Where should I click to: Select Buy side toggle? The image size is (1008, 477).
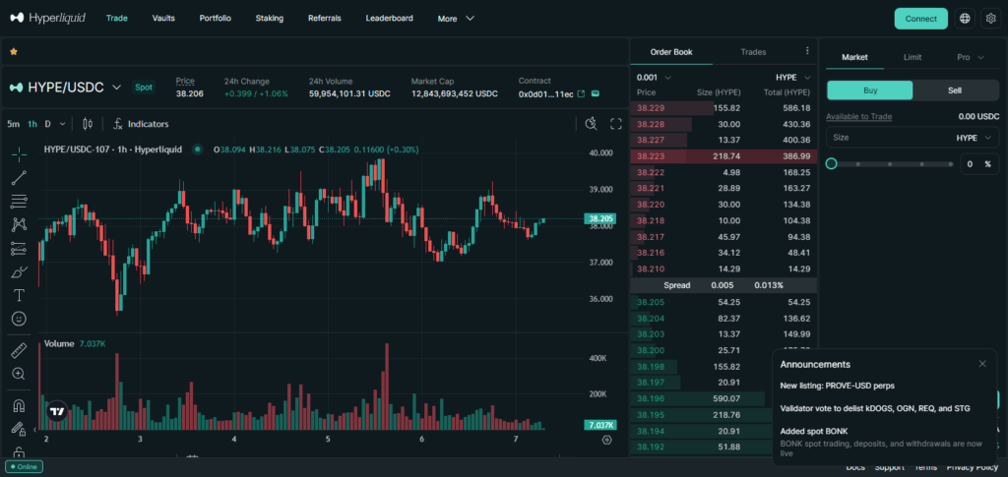870,90
